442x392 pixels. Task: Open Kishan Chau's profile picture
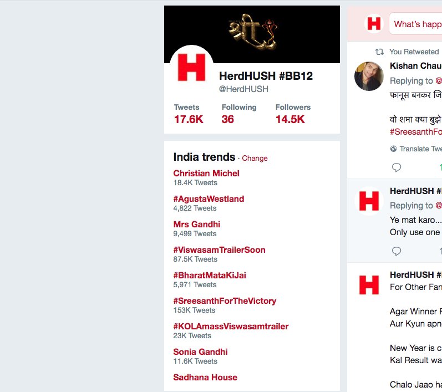tap(369, 76)
